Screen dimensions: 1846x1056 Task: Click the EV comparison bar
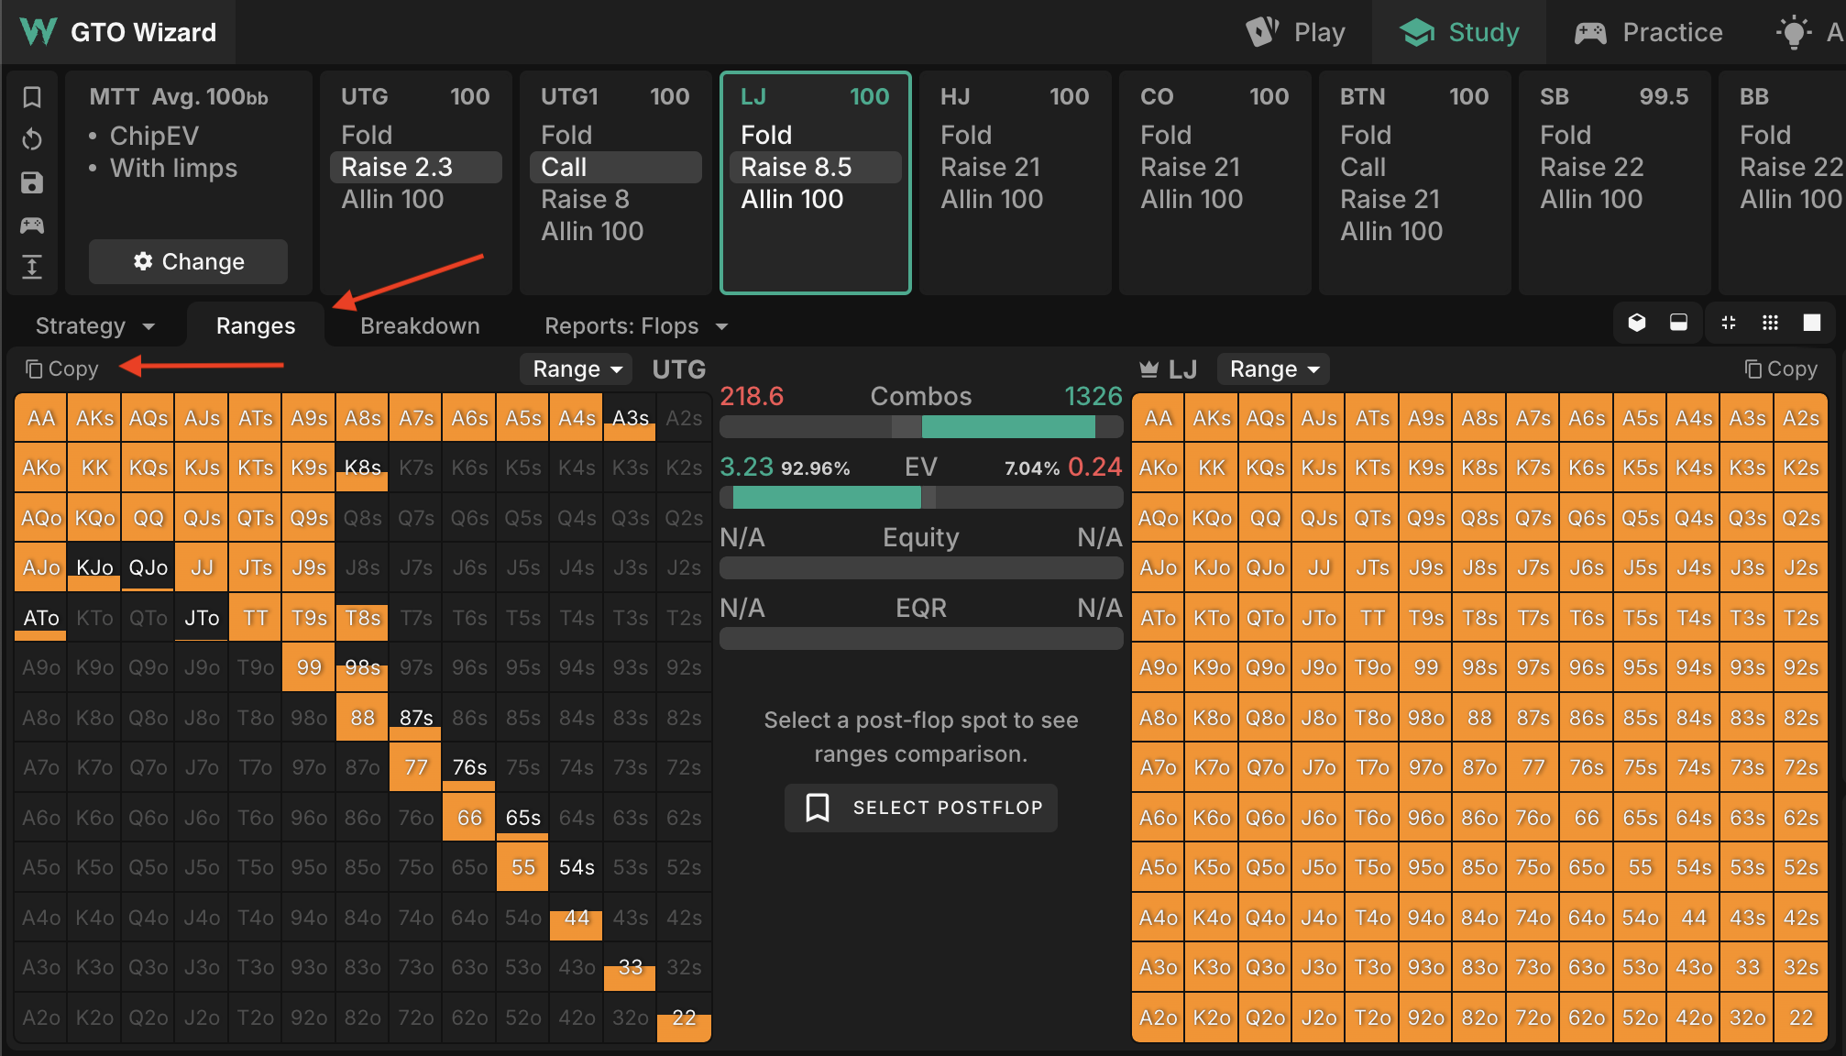tap(921, 498)
